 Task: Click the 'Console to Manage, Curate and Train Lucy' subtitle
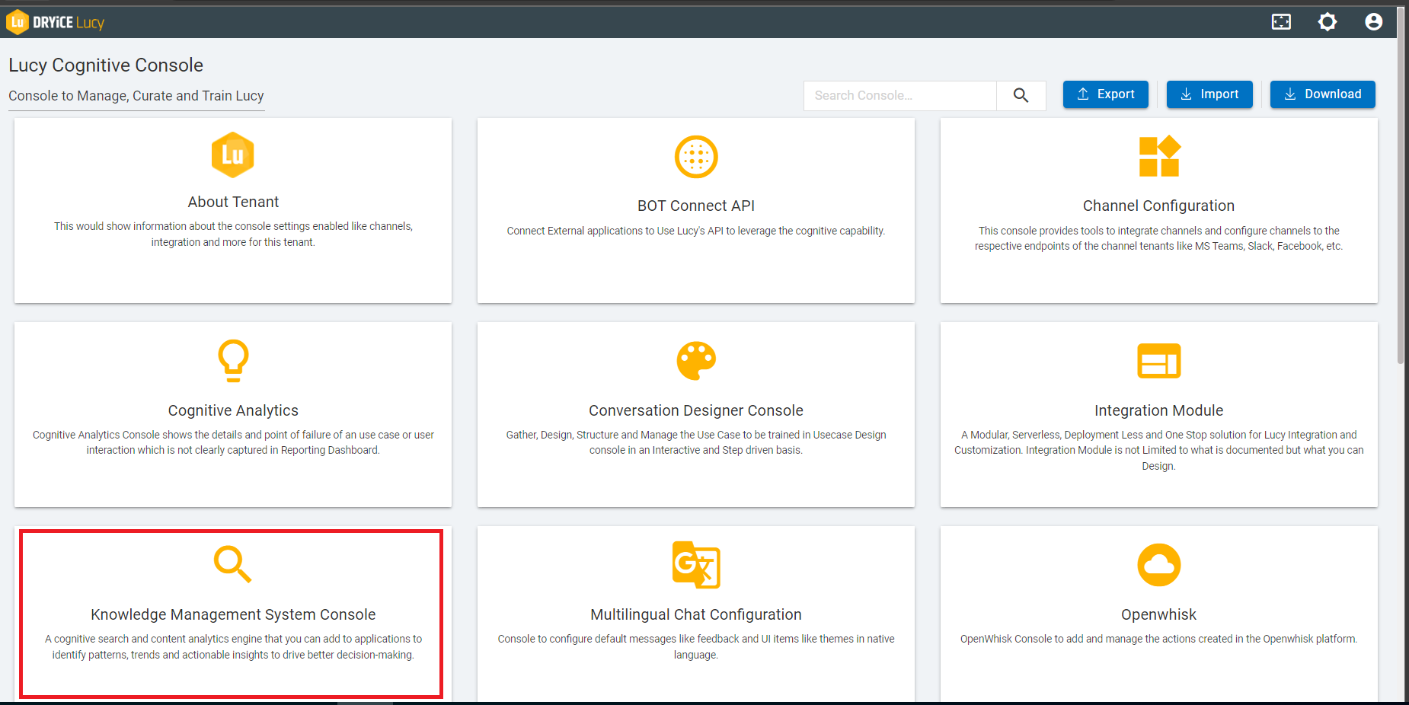[136, 96]
